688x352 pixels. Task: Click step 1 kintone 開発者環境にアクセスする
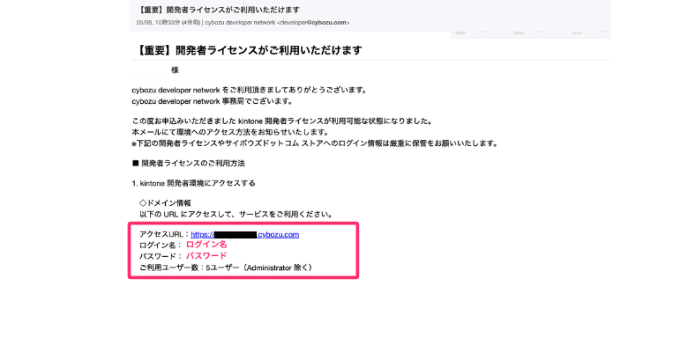click(x=193, y=183)
